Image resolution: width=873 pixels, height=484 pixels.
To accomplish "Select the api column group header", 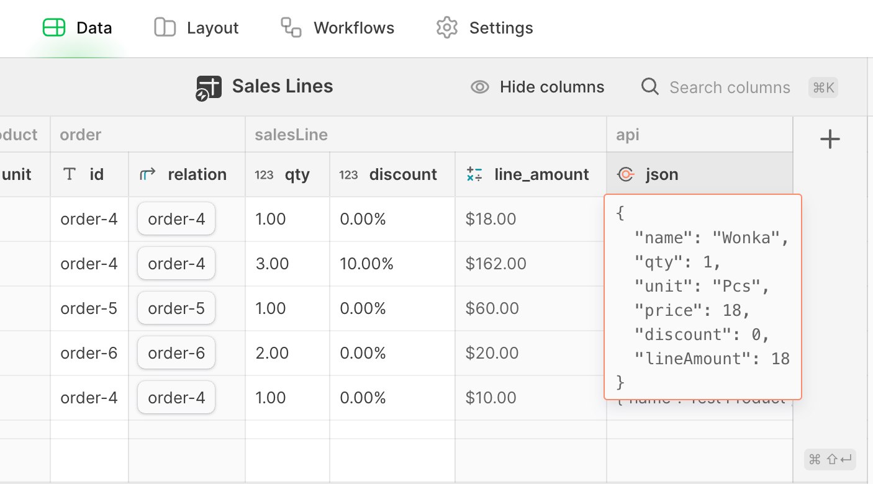I will click(700, 135).
